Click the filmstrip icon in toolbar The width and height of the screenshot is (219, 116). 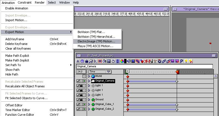click(118, 61)
